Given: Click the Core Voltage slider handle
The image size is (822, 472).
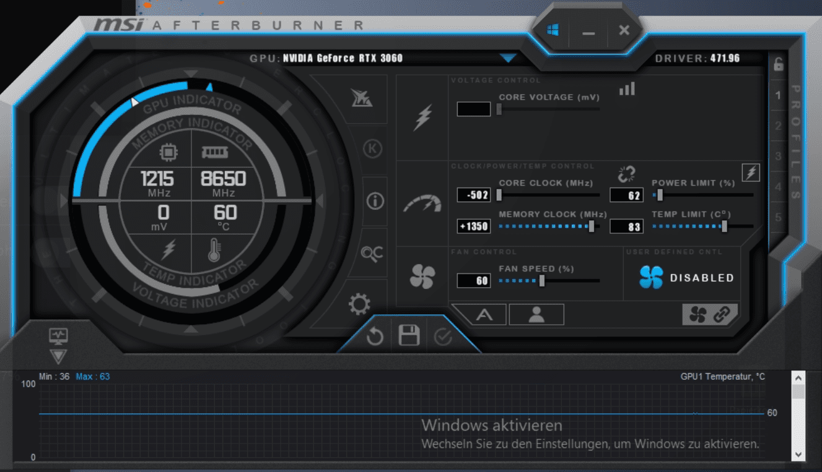Looking at the screenshot, I should [499, 109].
